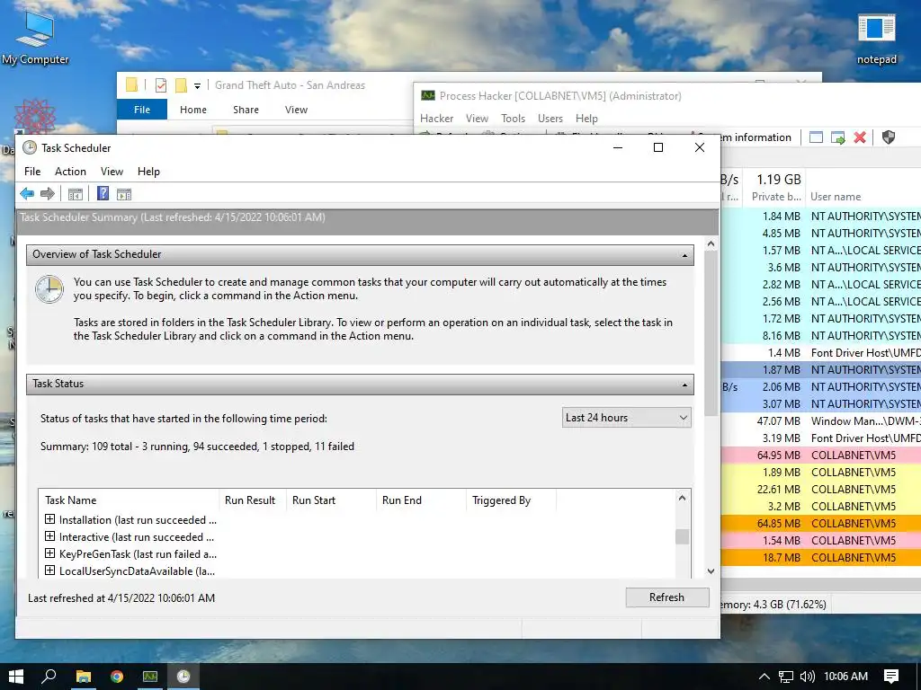
Task: Open the Customize Quick Access Toolbar dropdown in Explorer
Action: [x=197, y=86]
